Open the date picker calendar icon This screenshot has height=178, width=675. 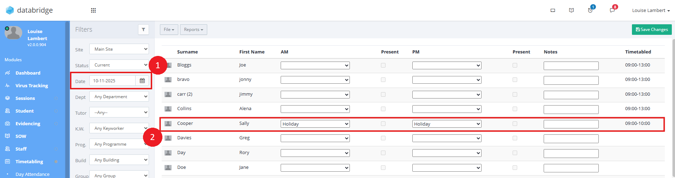142,81
